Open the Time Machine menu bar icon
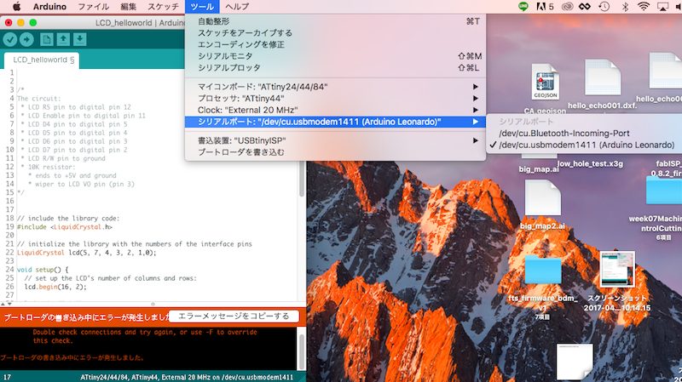Screen dimensions: 682x382 click(604, 7)
